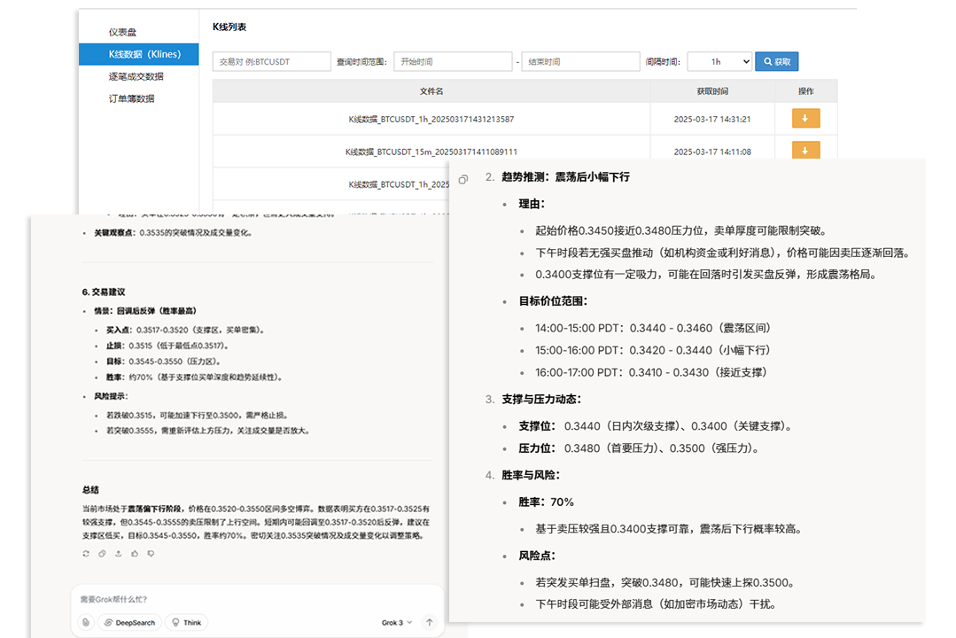This screenshot has width=956, height=638.
Task: Open the 仪表盘 sidebar menu item
Action: [x=123, y=32]
